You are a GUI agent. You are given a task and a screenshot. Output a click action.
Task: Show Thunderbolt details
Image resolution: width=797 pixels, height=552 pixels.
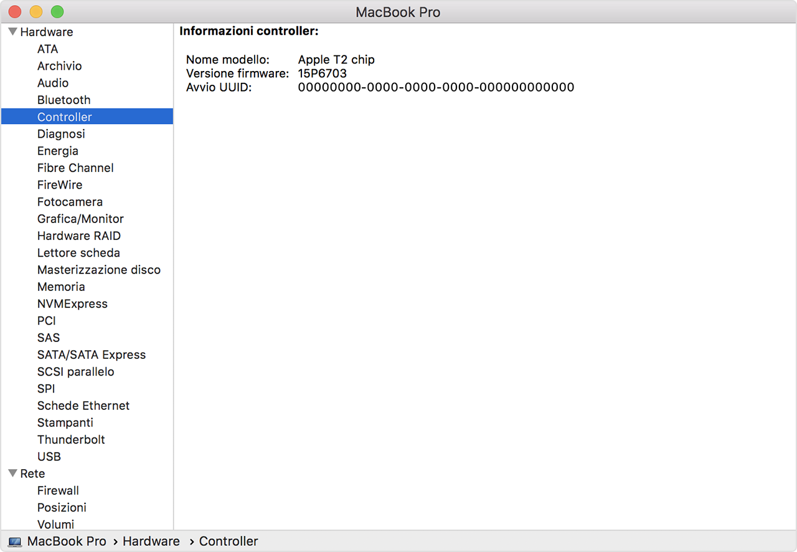[x=71, y=439]
